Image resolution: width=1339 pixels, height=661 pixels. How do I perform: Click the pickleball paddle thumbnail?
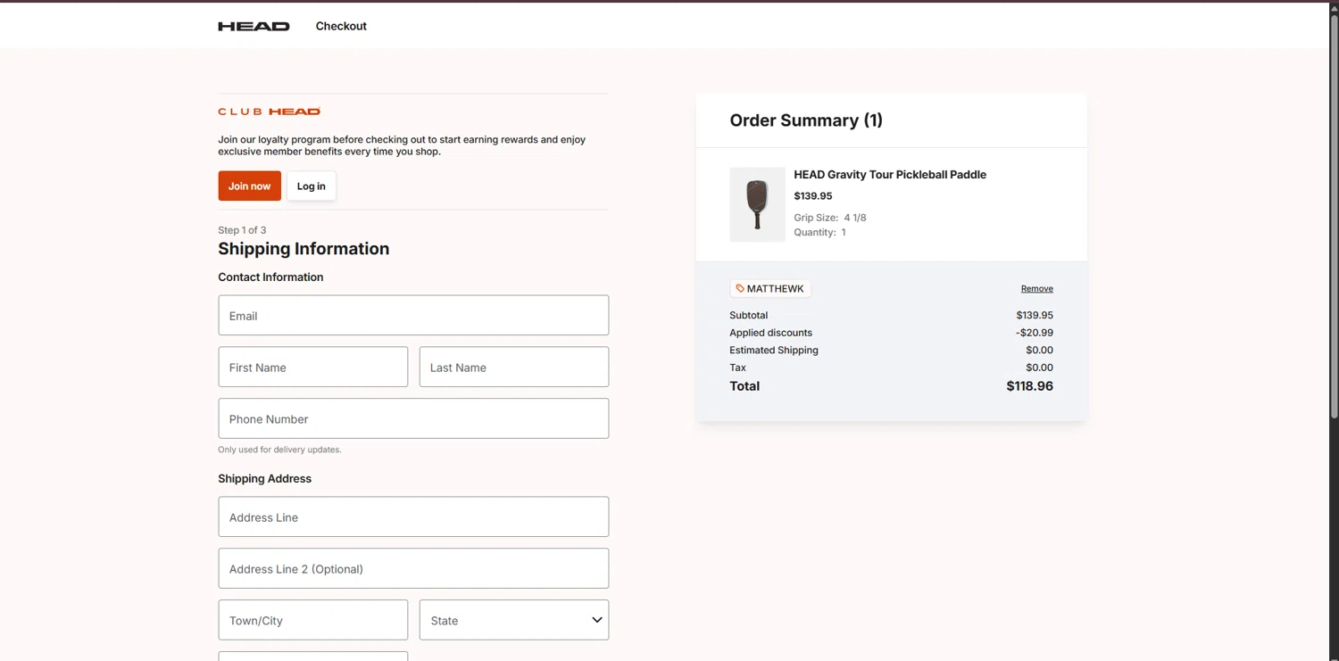tap(757, 204)
